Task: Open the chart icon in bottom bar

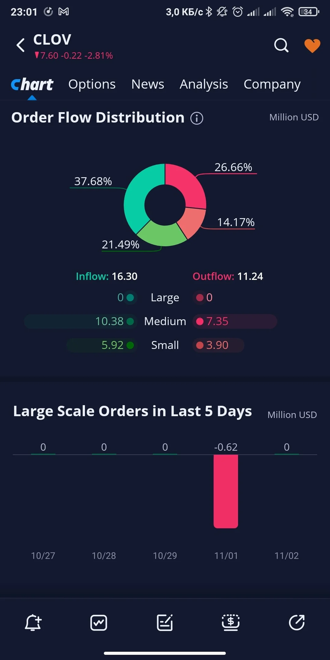Action: pos(99,622)
